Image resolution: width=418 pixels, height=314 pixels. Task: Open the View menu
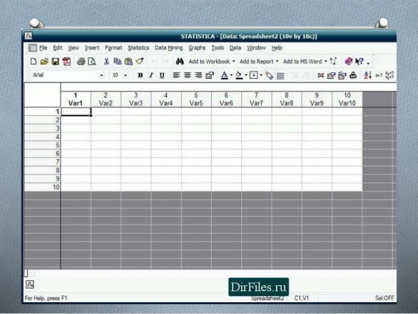(x=73, y=48)
